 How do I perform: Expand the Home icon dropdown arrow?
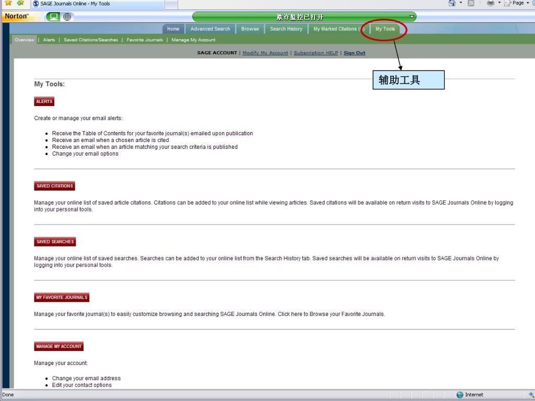point(461,3)
